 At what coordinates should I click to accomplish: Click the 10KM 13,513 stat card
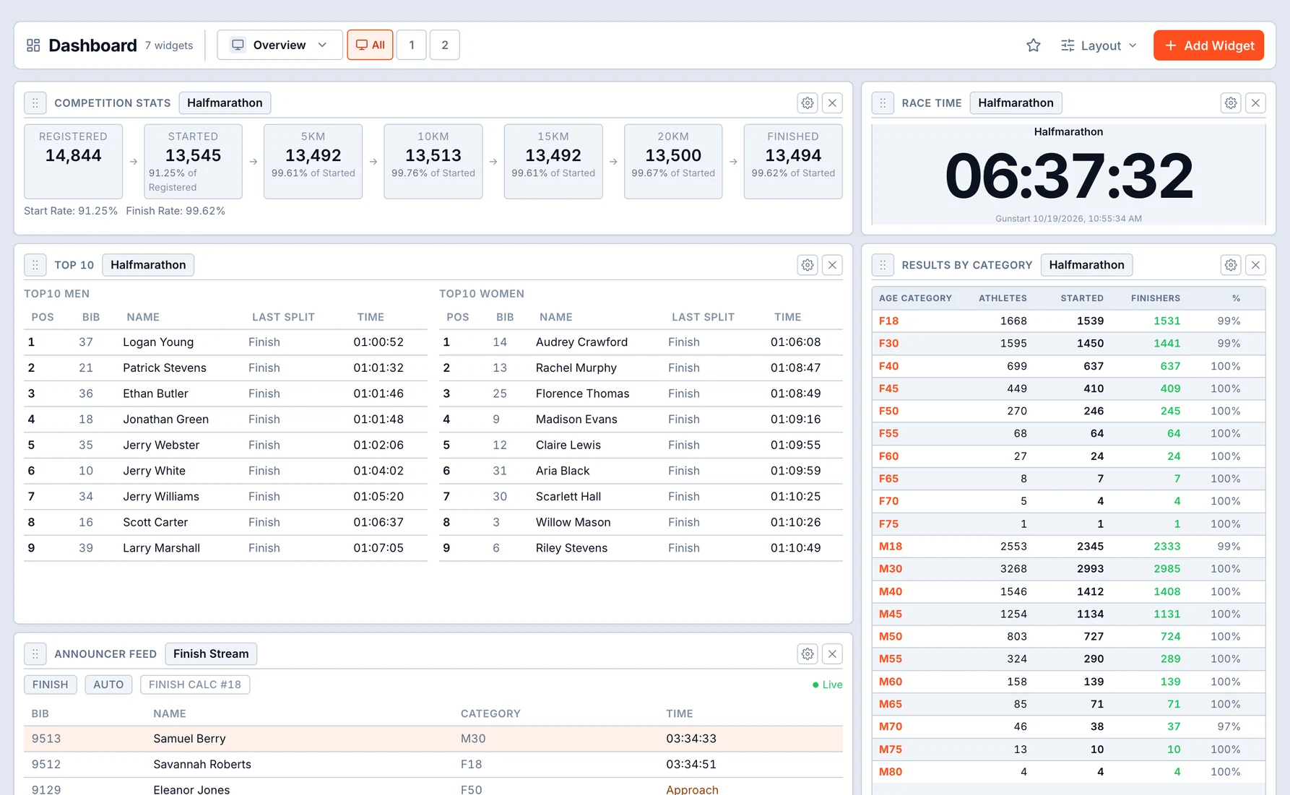[433, 162]
